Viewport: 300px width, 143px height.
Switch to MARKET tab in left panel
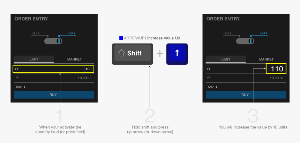pyautogui.click(x=74, y=59)
